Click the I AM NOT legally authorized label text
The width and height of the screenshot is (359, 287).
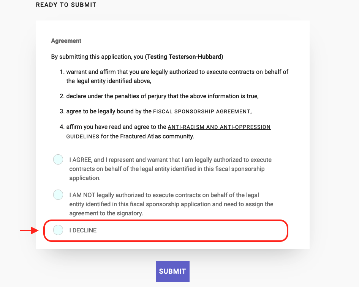[x=171, y=204]
